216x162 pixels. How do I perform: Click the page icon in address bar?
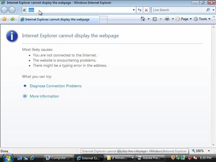coord(25,10)
